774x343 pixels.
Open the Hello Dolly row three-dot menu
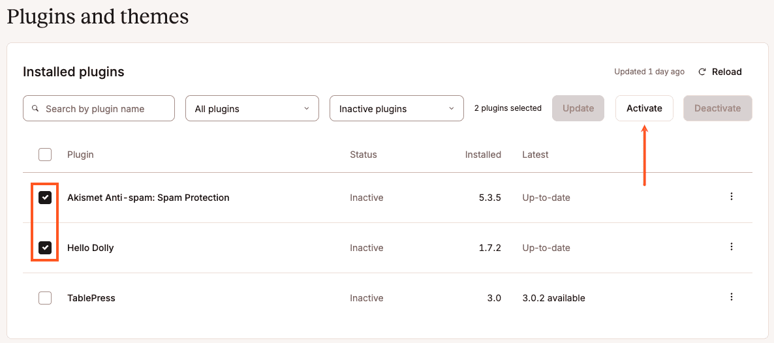(x=732, y=246)
